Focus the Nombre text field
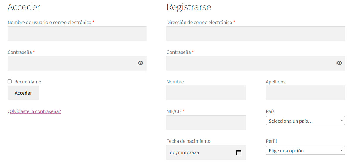Screen dimensions: 352x163 [206, 93]
